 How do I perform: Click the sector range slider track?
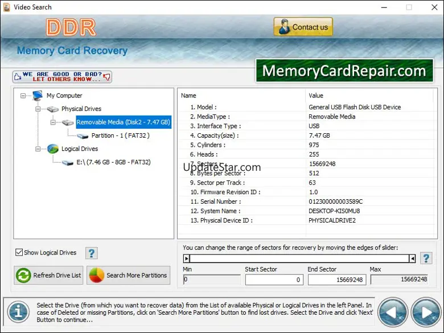[299, 258]
